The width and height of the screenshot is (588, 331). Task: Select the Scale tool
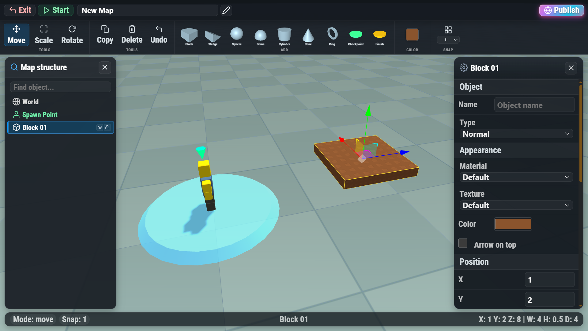[x=43, y=35]
